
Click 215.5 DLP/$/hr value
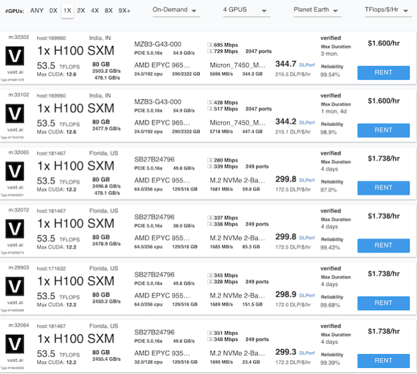[x=293, y=74]
